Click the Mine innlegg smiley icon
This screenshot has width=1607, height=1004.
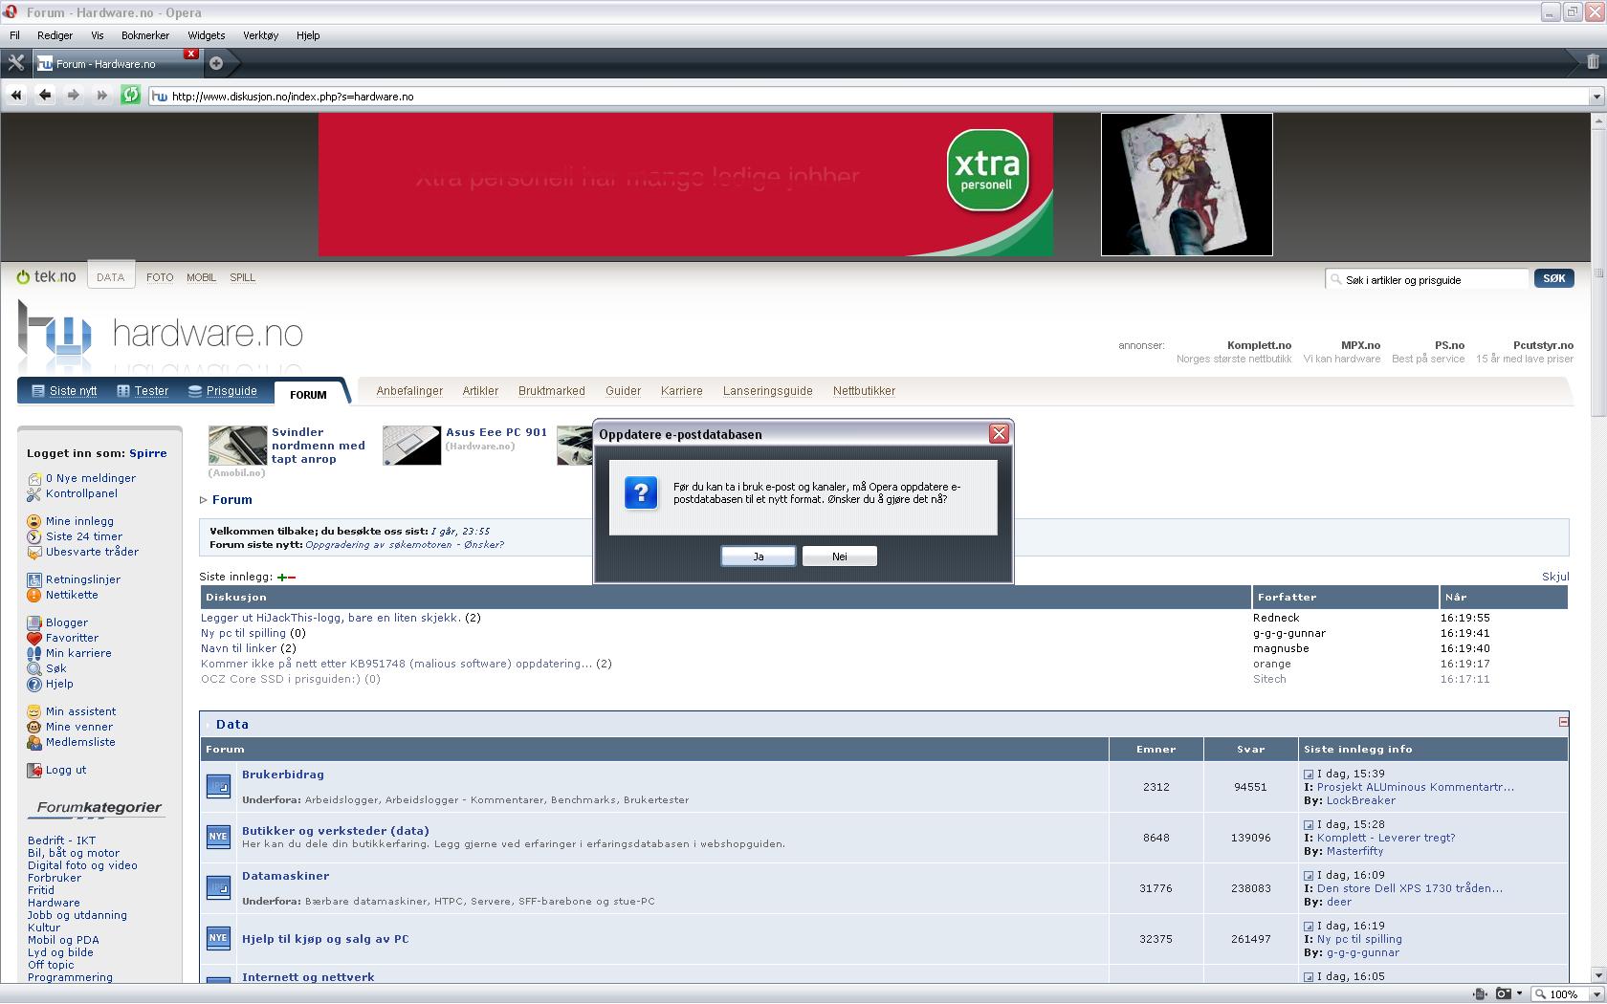point(34,521)
